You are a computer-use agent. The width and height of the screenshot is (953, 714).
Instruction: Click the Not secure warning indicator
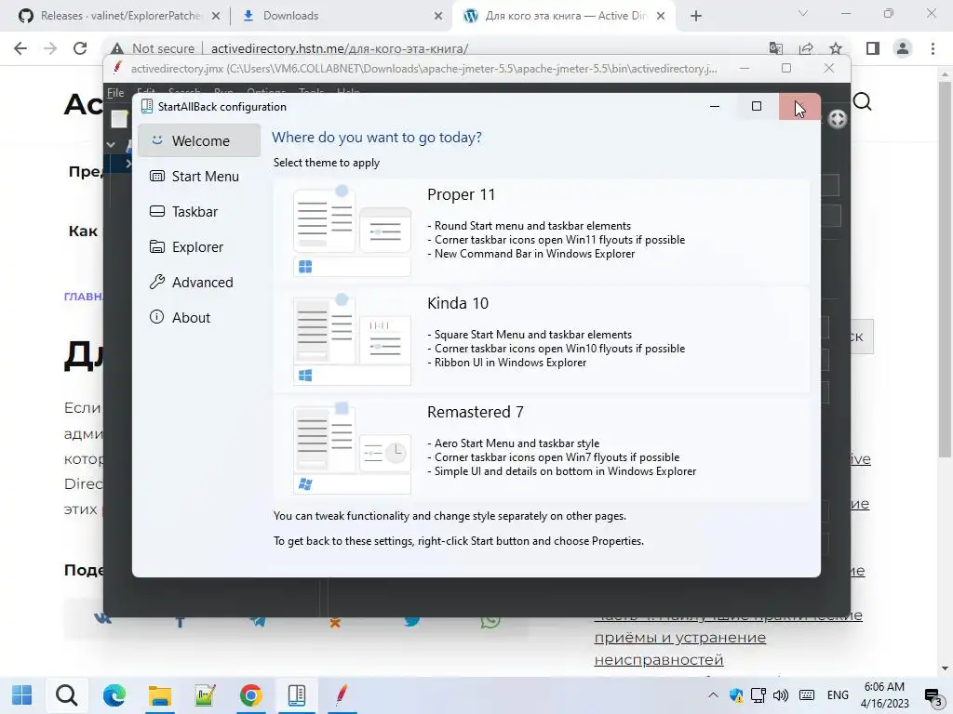154,48
